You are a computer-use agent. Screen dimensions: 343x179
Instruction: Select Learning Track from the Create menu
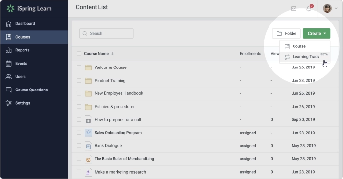pos(305,57)
